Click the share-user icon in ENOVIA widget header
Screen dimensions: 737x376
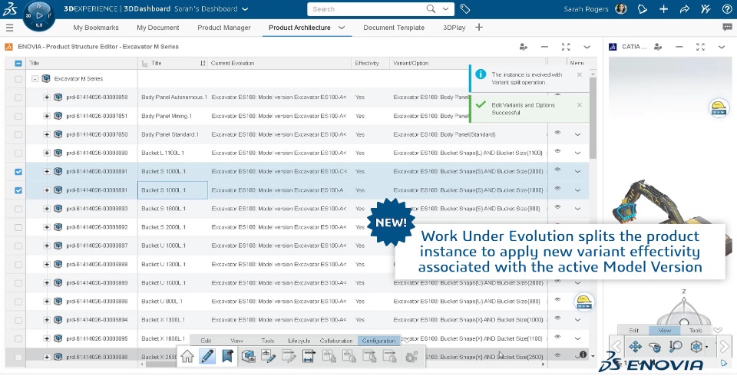[x=523, y=47]
